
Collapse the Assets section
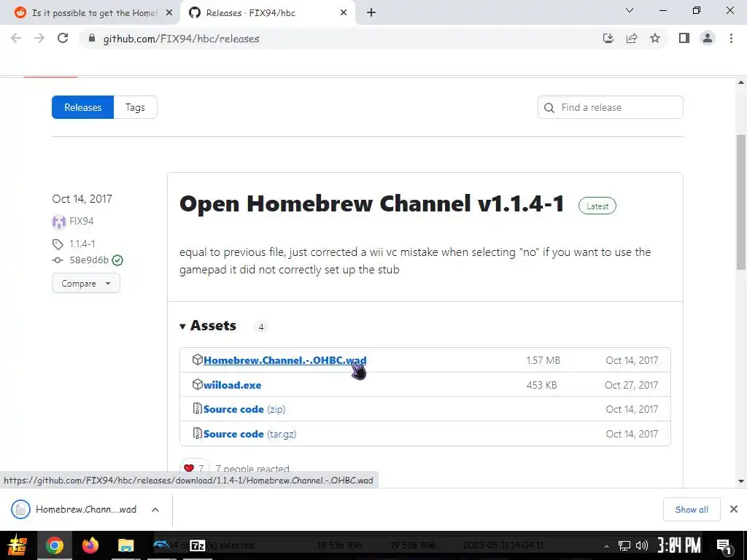click(x=208, y=326)
